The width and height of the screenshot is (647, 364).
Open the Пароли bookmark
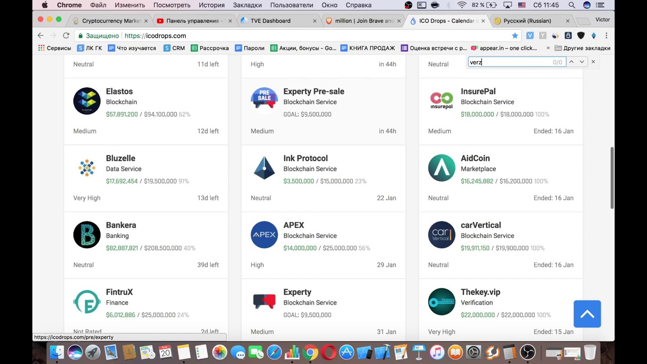249,48
